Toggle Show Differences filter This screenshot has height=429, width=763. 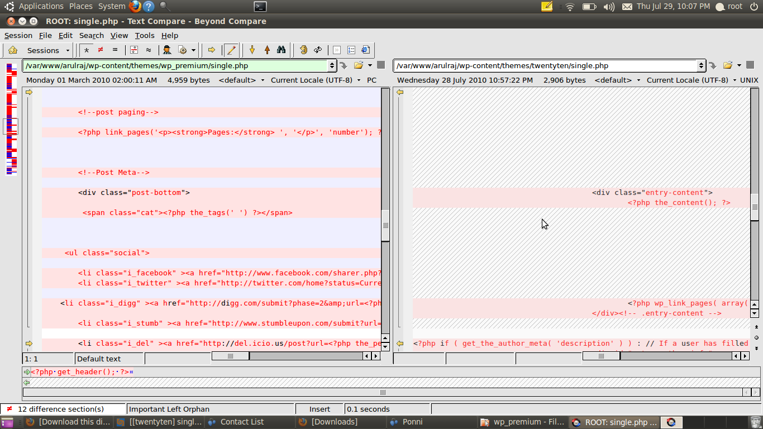[x=101, y=50]
